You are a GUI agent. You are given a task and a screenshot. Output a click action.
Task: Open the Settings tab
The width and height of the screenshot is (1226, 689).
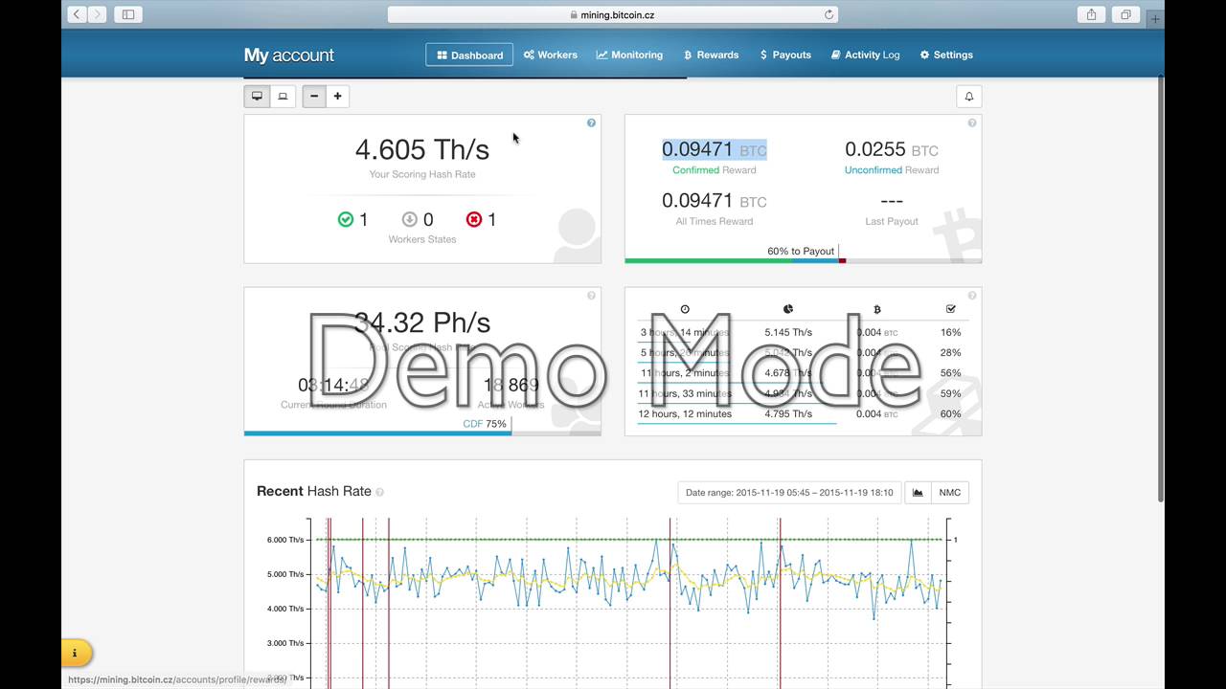point(946,55)
